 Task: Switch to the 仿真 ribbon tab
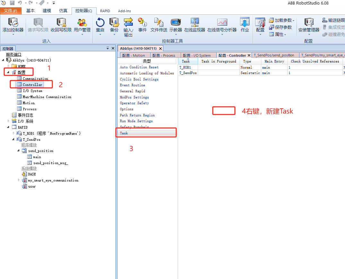pos(63,11)
